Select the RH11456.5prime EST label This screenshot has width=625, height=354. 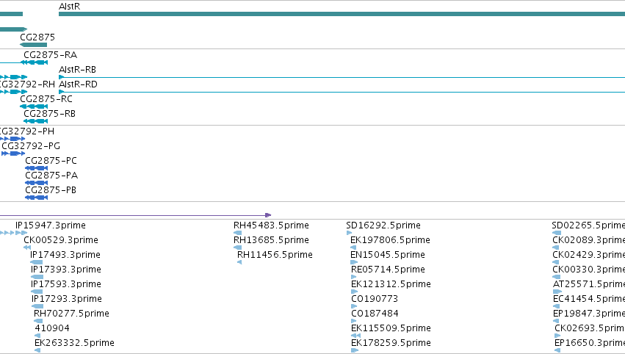[x=275, y=255]
